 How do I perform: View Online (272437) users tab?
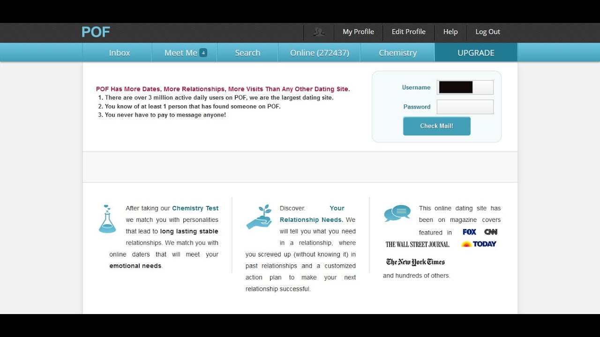tap(319, 52)
